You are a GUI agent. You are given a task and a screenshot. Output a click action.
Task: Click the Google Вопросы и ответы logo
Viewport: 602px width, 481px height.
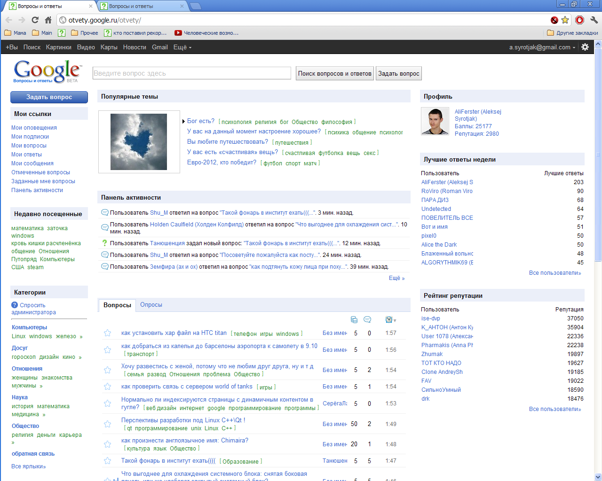click(47, 71)
